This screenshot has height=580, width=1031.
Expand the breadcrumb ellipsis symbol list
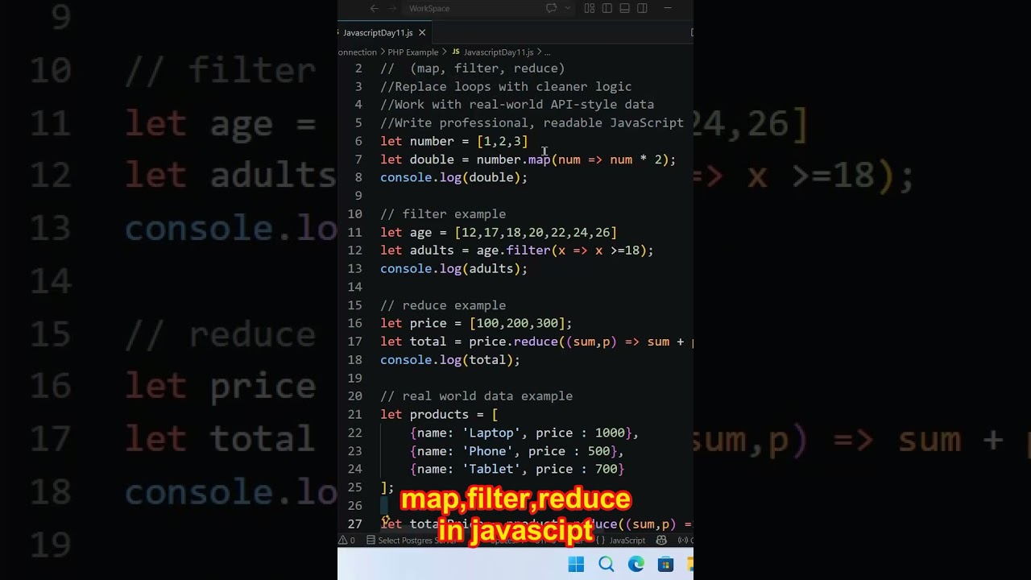click(548, 52)
